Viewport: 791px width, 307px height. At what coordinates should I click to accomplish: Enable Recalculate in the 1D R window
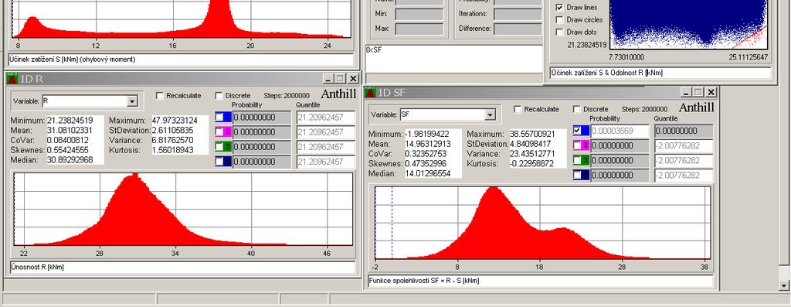[160, 96]
